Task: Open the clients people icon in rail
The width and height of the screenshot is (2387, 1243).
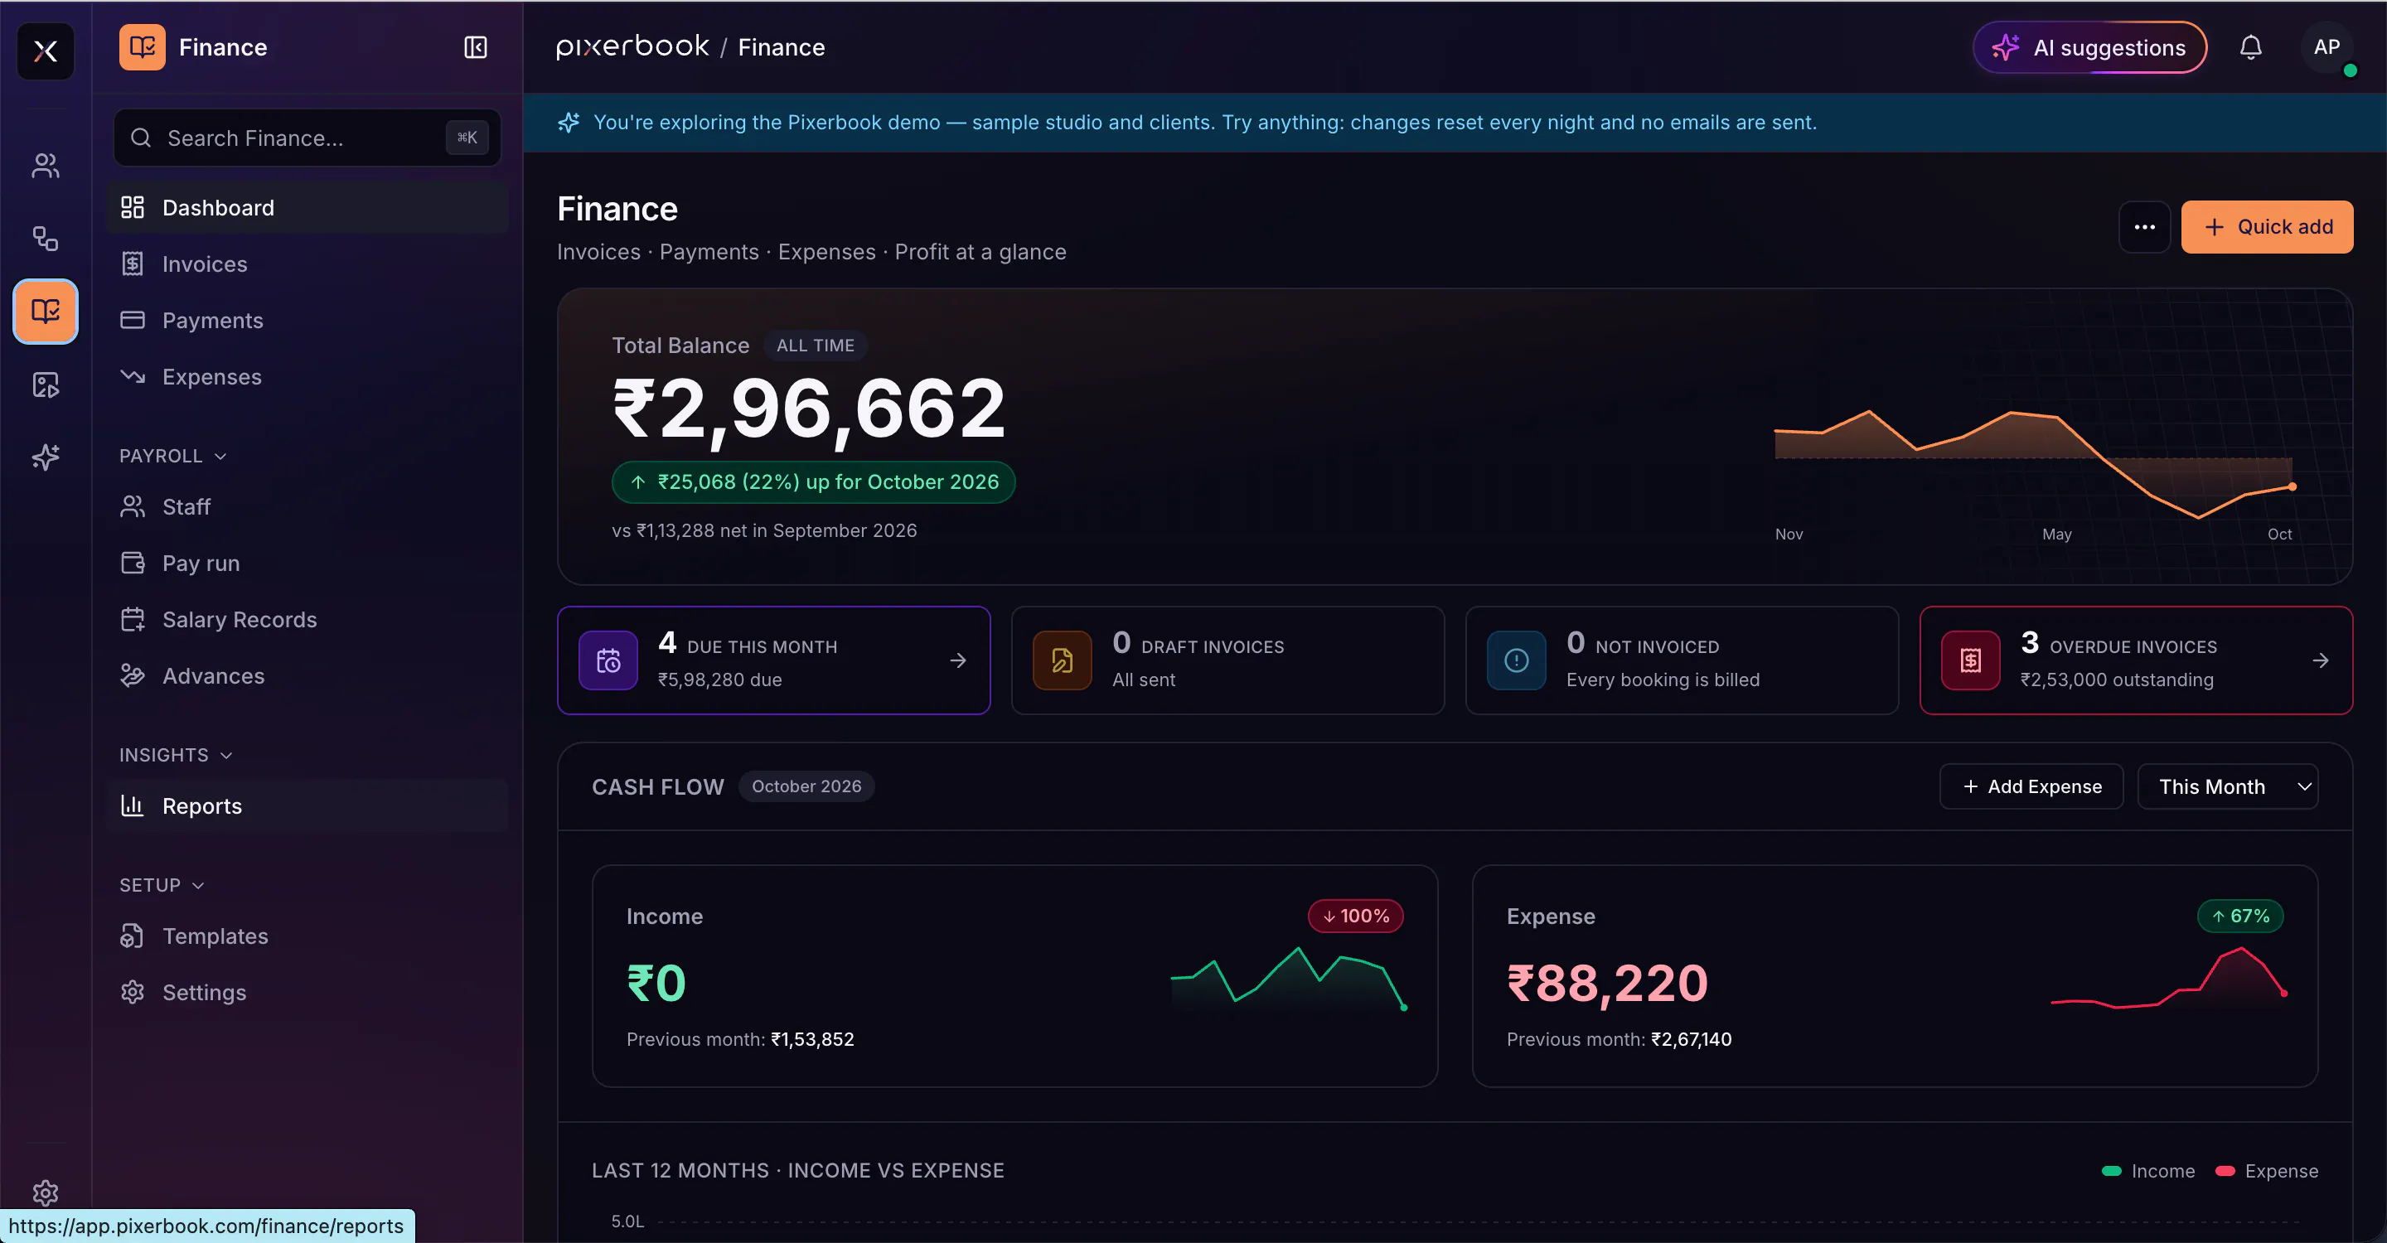Action: pyautogui.click(x=46, y=166)
